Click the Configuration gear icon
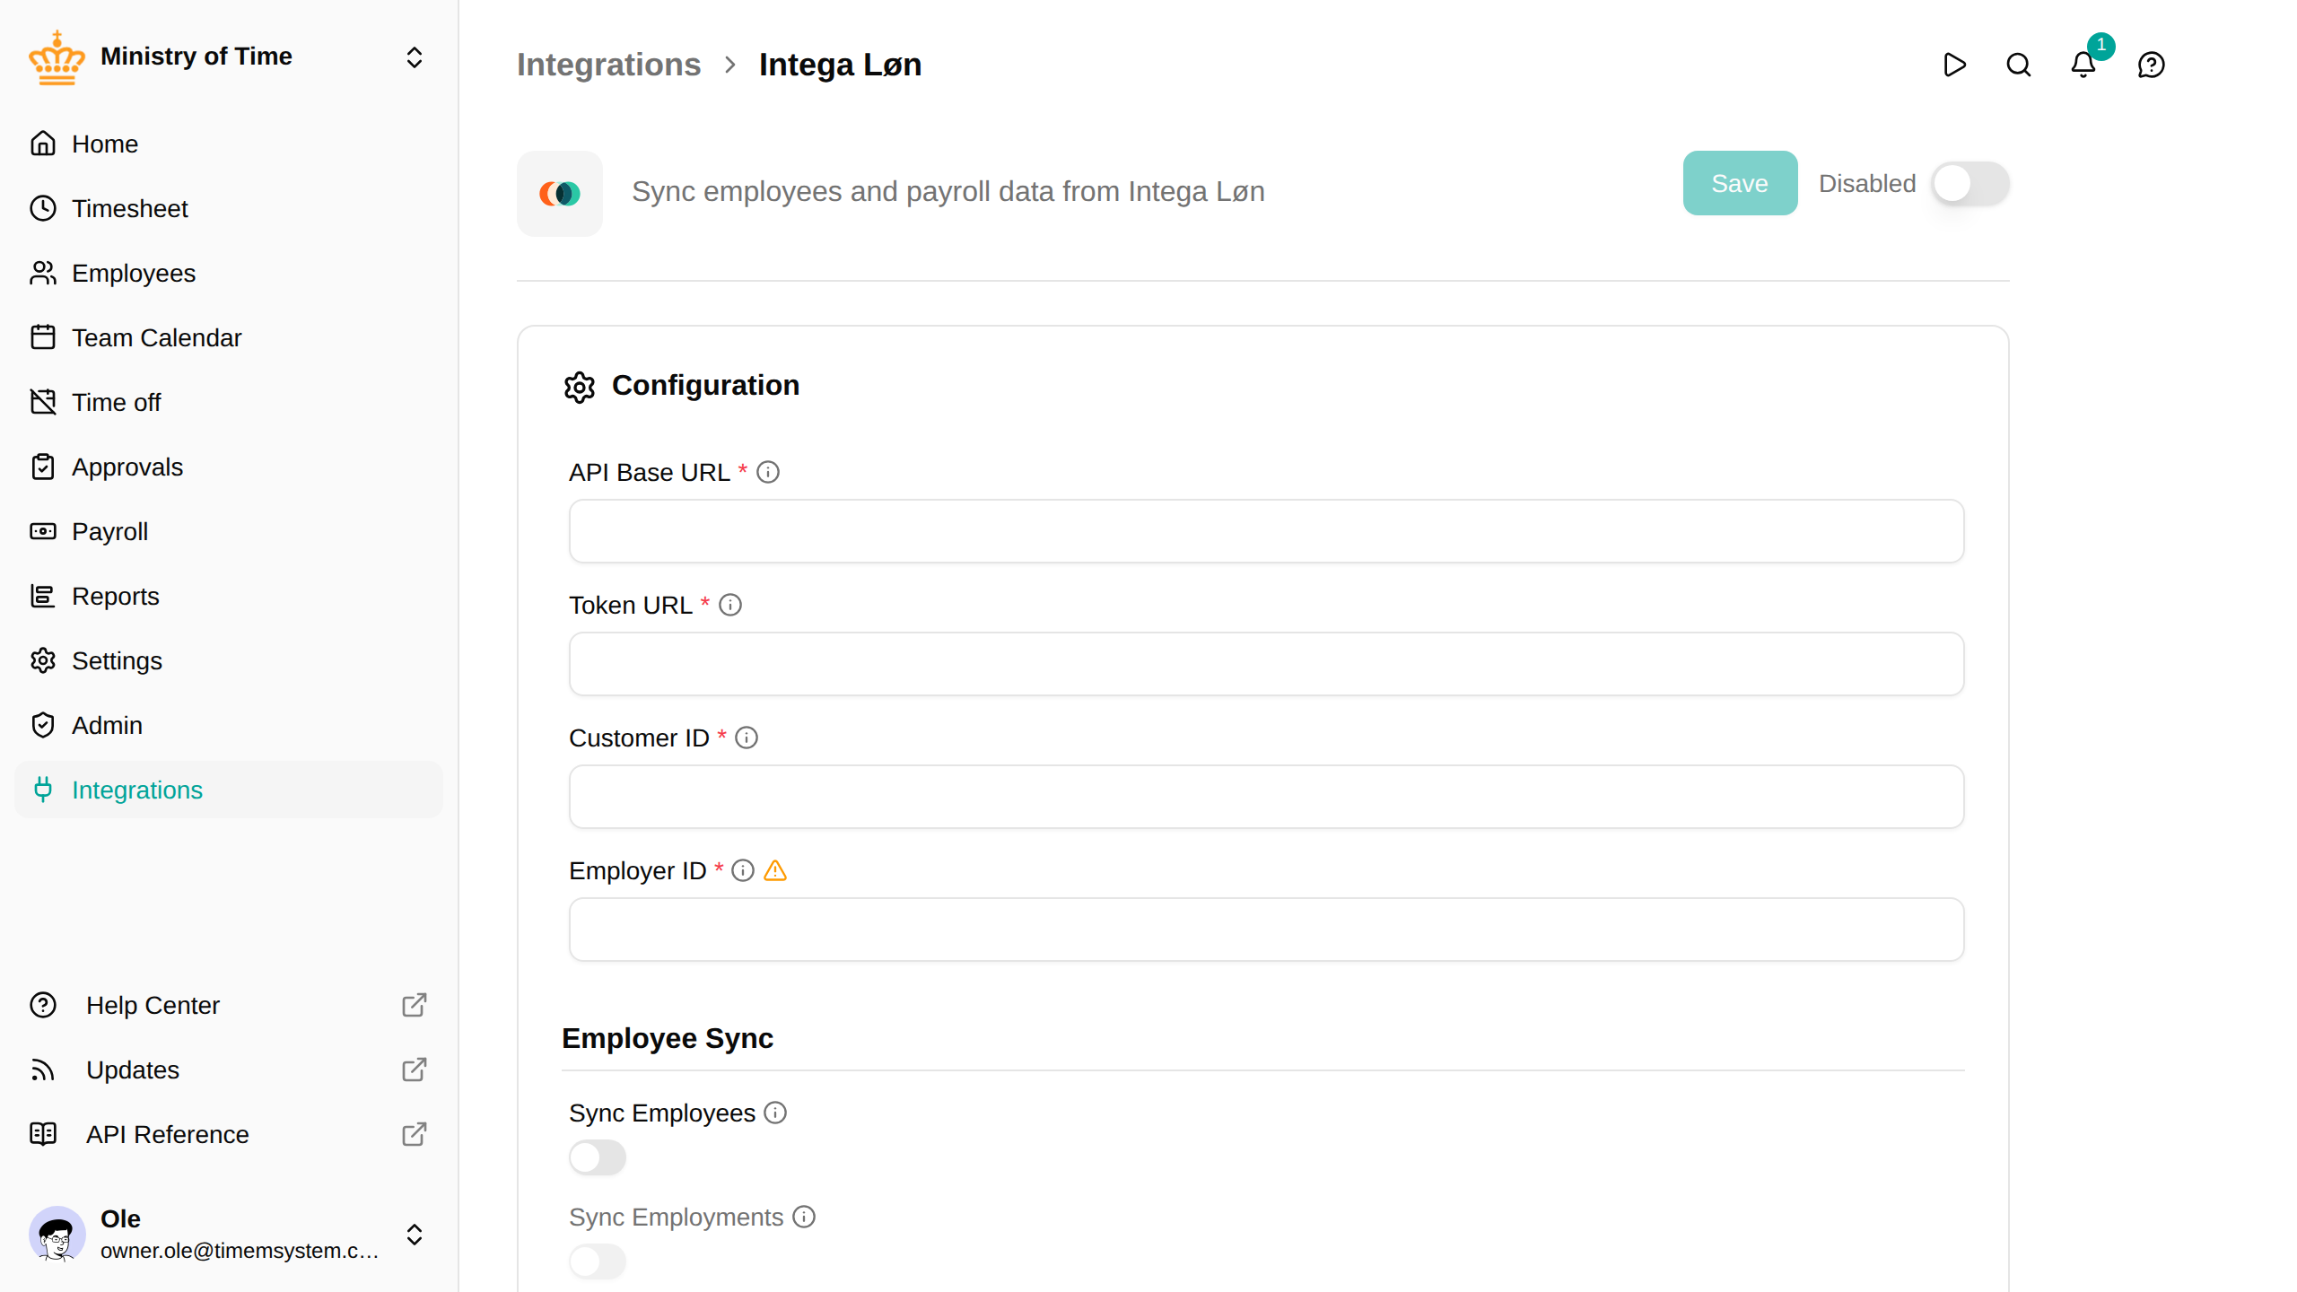Screen dimensions: 2297x1292 coord(580,387)
